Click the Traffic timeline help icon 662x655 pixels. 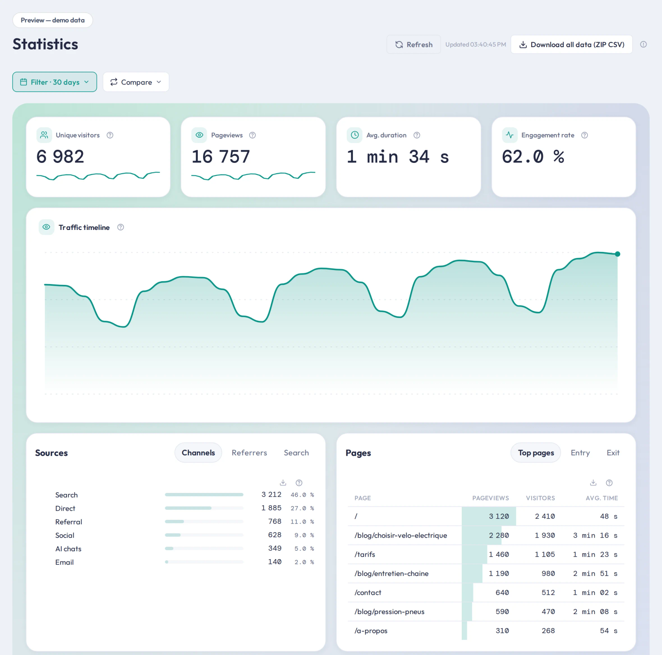coord(120,227)
